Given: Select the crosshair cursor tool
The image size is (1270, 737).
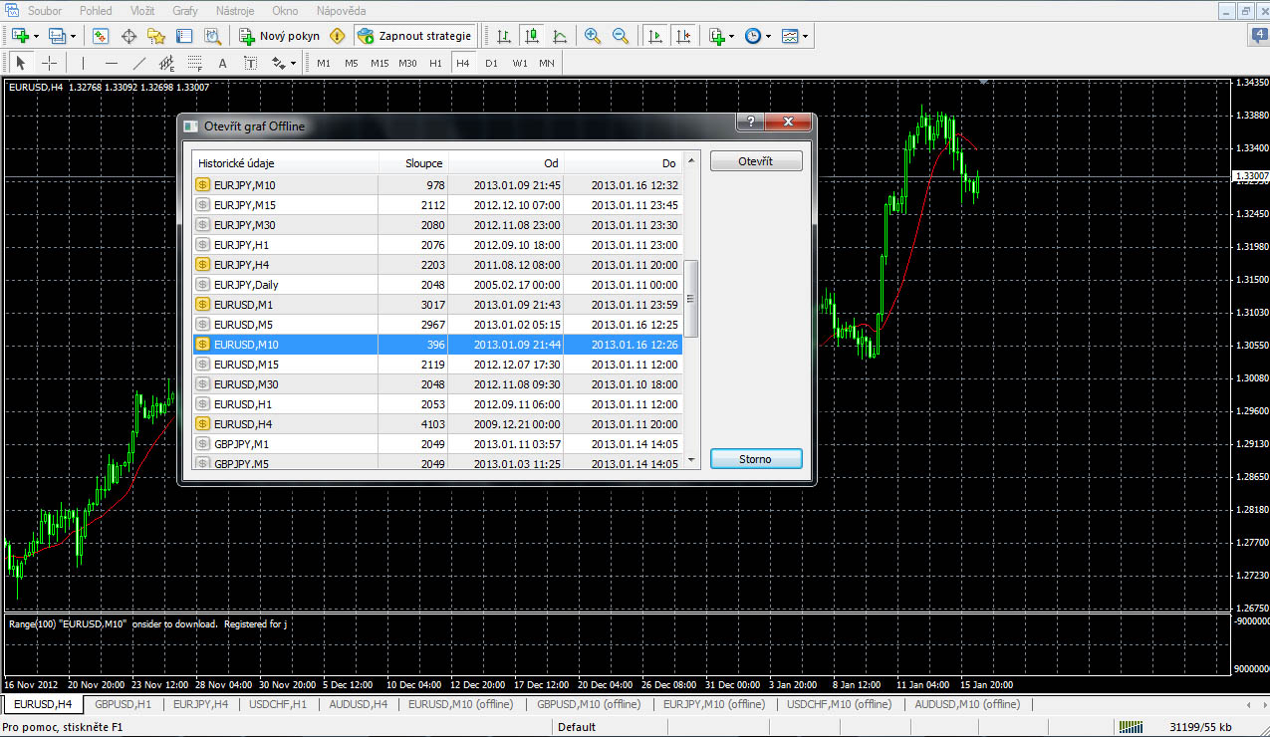Looking at the screenshot, I should (49, 63).
